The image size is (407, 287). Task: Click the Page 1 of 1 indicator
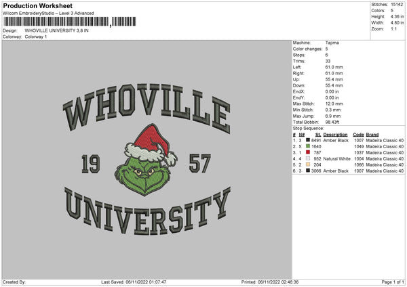[x=393, y=282]
